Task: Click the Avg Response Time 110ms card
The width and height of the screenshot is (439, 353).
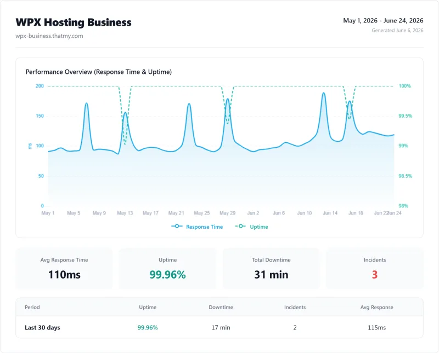Action: pyautogui.click(x=64, y=269)
